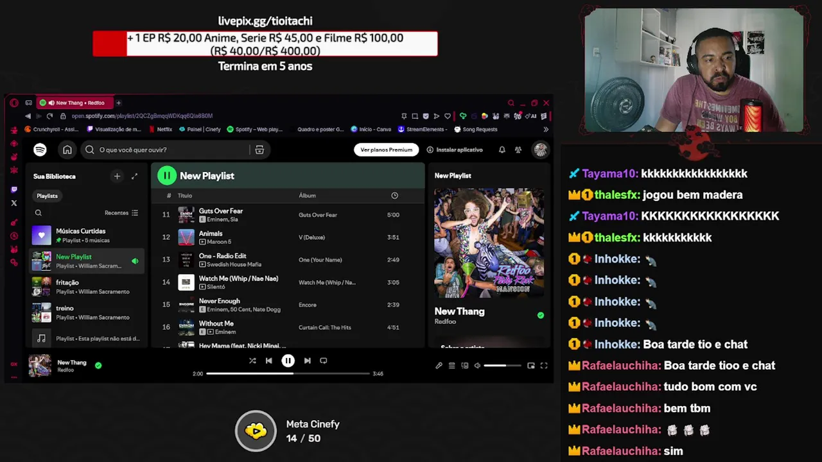
Task: Enter full screen player
Action: click(544, 366)
